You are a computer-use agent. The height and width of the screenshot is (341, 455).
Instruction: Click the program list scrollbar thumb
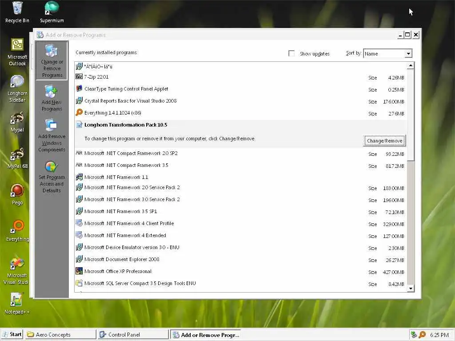[x=411, y=115]
